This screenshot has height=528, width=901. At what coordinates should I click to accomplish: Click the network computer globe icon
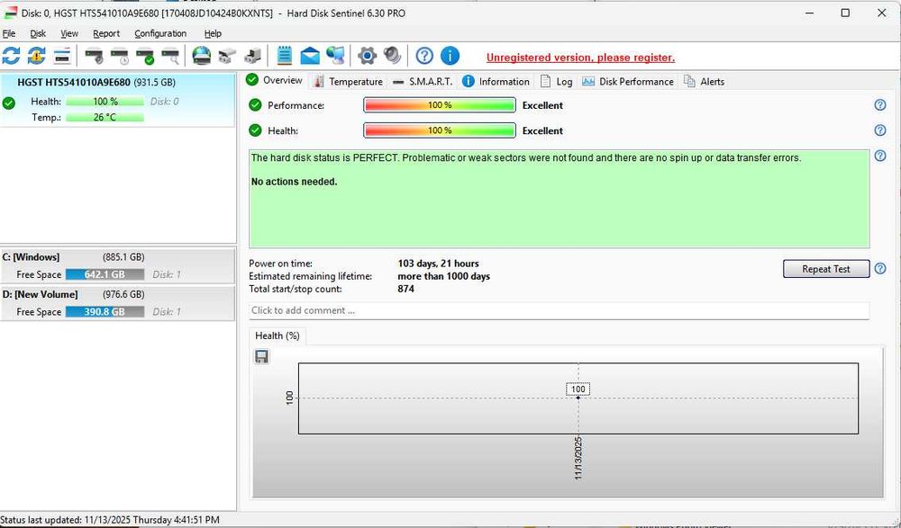click(x=335, y=56)
